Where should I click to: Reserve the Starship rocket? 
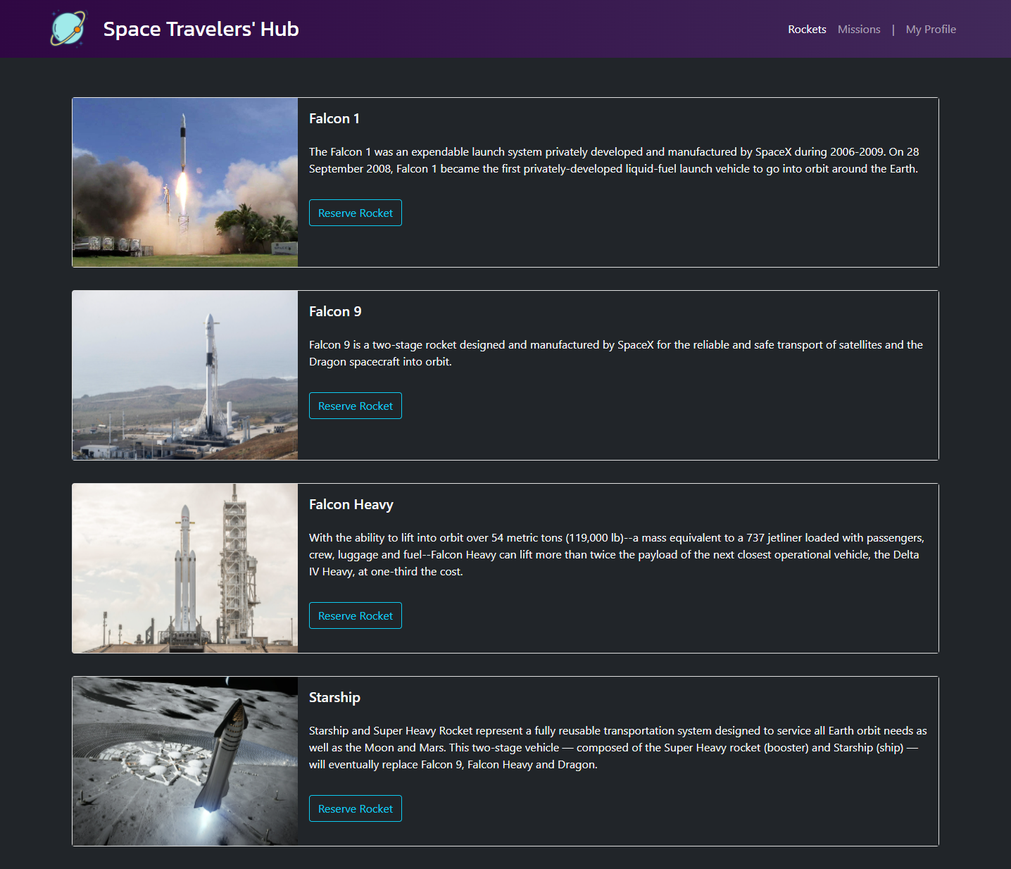[356, 808]
